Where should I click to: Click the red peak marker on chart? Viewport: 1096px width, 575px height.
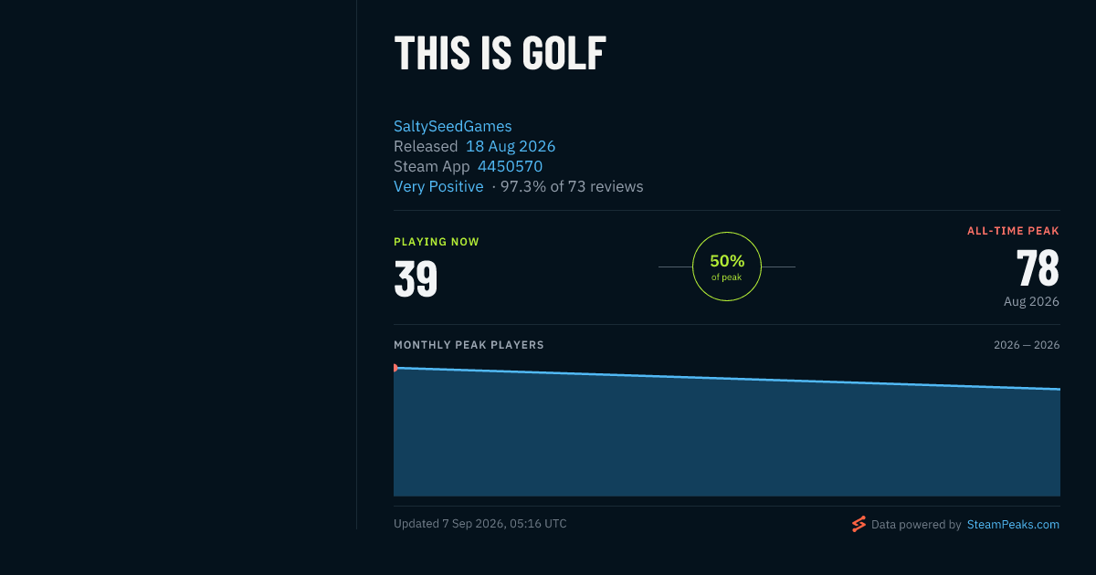[x=395, y=368]
